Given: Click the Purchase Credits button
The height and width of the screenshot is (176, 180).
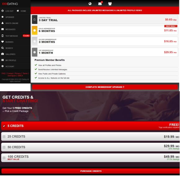Looking at the screenshot, I should point(91,171).
